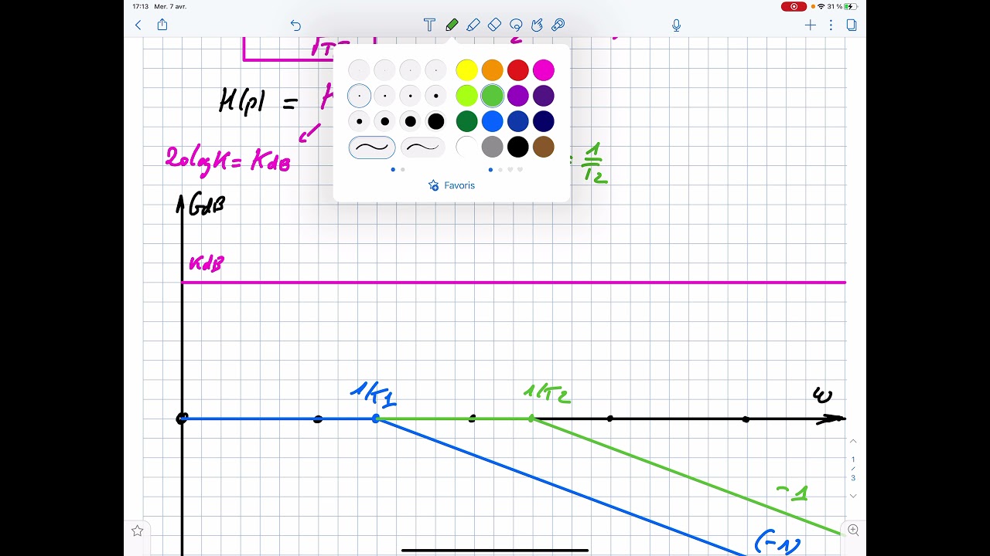
Task: Choose the largest black dot pen size
Action: pos(436,121)
